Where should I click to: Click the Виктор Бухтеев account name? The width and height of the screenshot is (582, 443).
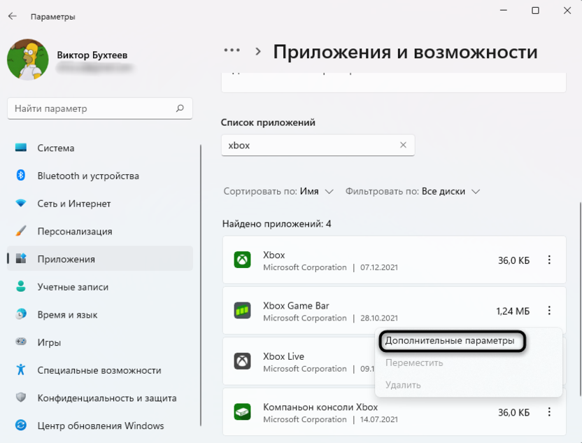tap(92, 55)
